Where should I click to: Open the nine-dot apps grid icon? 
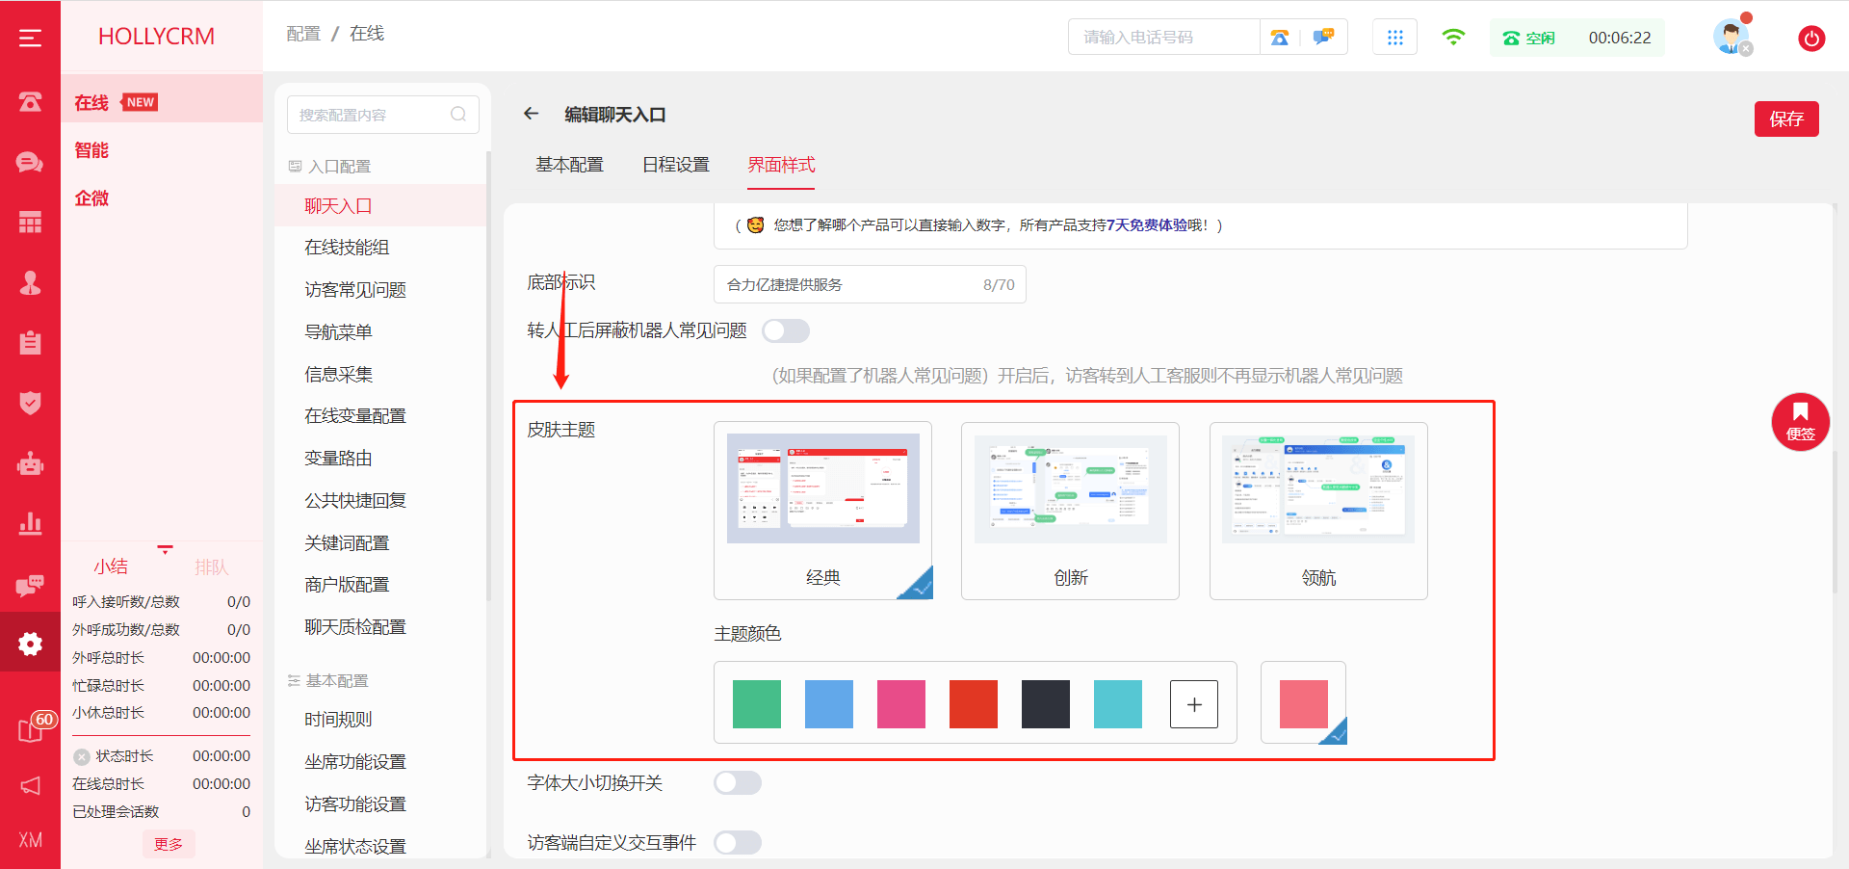1394,38
